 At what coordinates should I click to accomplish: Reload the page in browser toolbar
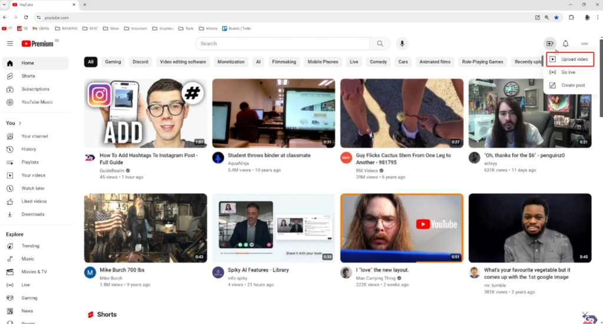[x=26, y=17]
